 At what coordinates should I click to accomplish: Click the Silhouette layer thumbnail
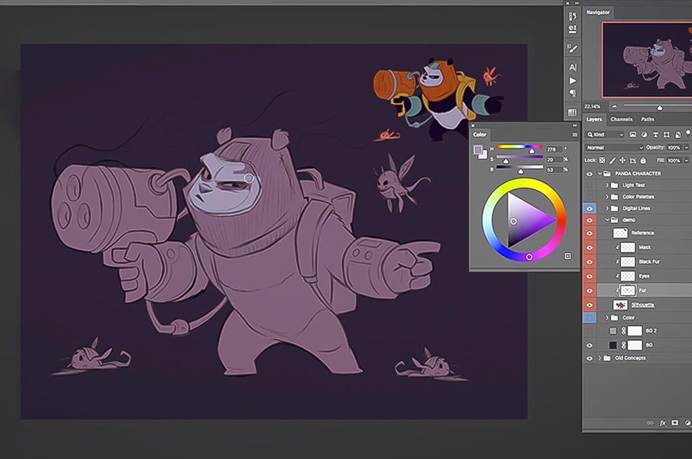pyautogui.click(x=620, y=304)
